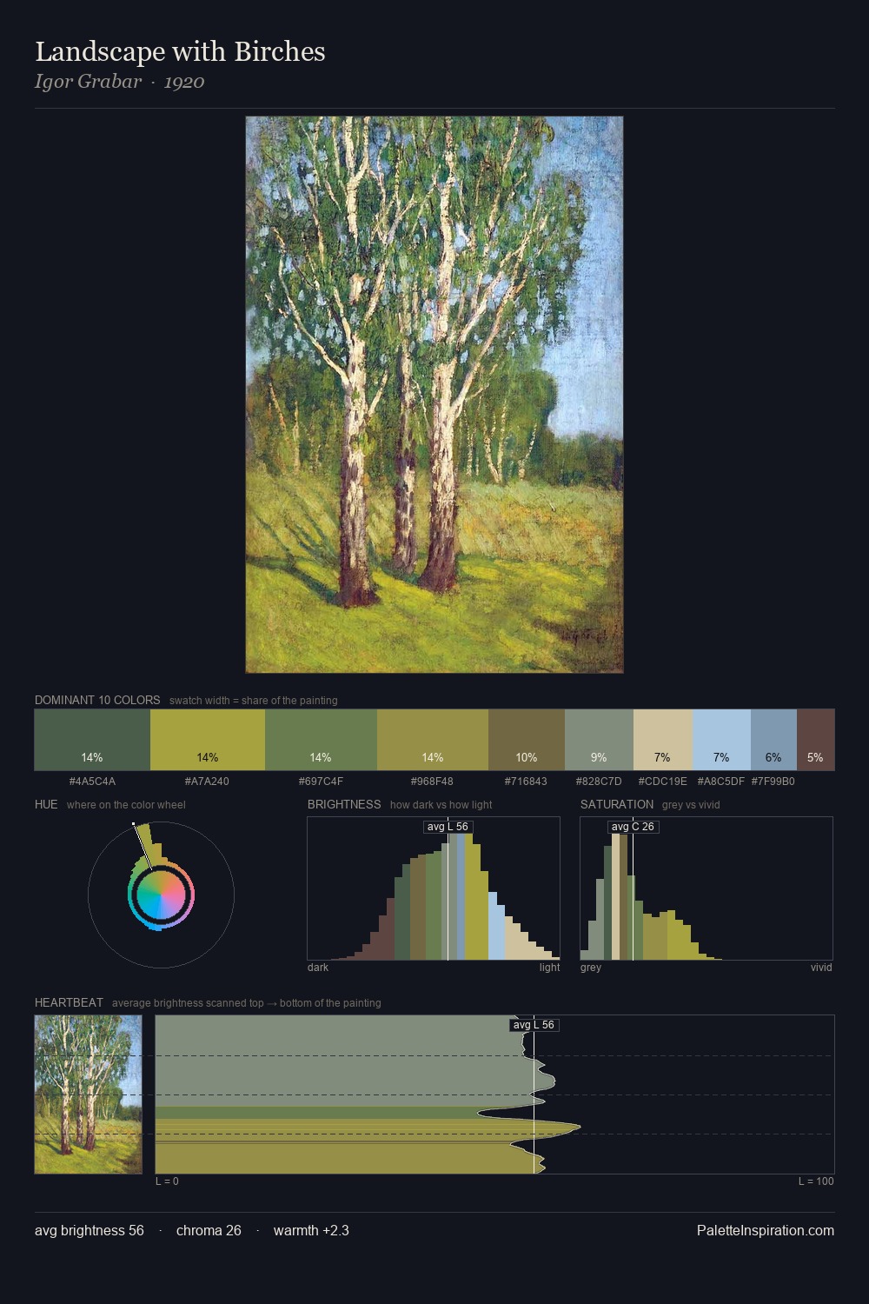
Task: Click the brightness histogram chart
Action: (x=434, y=888)
